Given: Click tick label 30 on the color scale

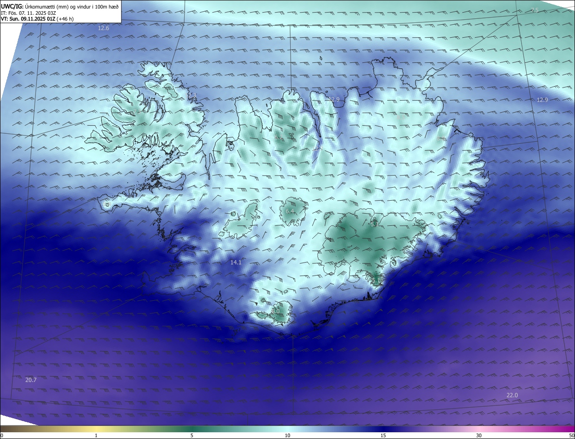Looking at the screenshot, I should point(479,435).
